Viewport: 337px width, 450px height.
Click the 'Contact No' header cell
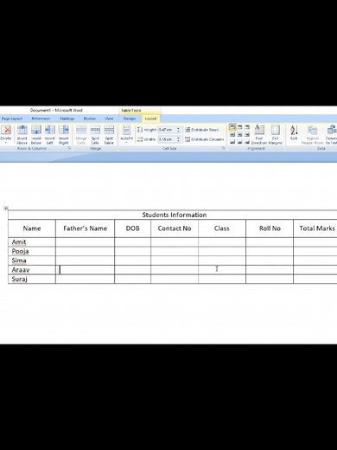pyautogui.click(x=175, y=228)
